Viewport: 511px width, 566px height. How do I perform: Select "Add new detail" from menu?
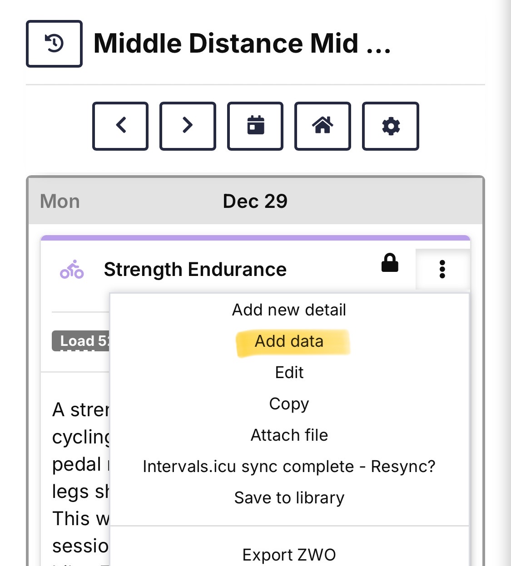point(289,310)
